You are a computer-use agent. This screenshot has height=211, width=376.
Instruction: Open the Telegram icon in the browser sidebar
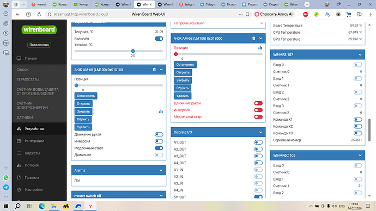point(6,187)
